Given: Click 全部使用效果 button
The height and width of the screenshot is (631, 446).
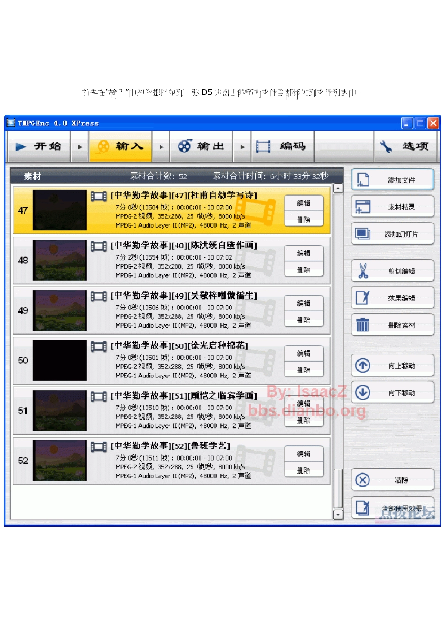Looking at the screenshot, I should coord(392,508).
